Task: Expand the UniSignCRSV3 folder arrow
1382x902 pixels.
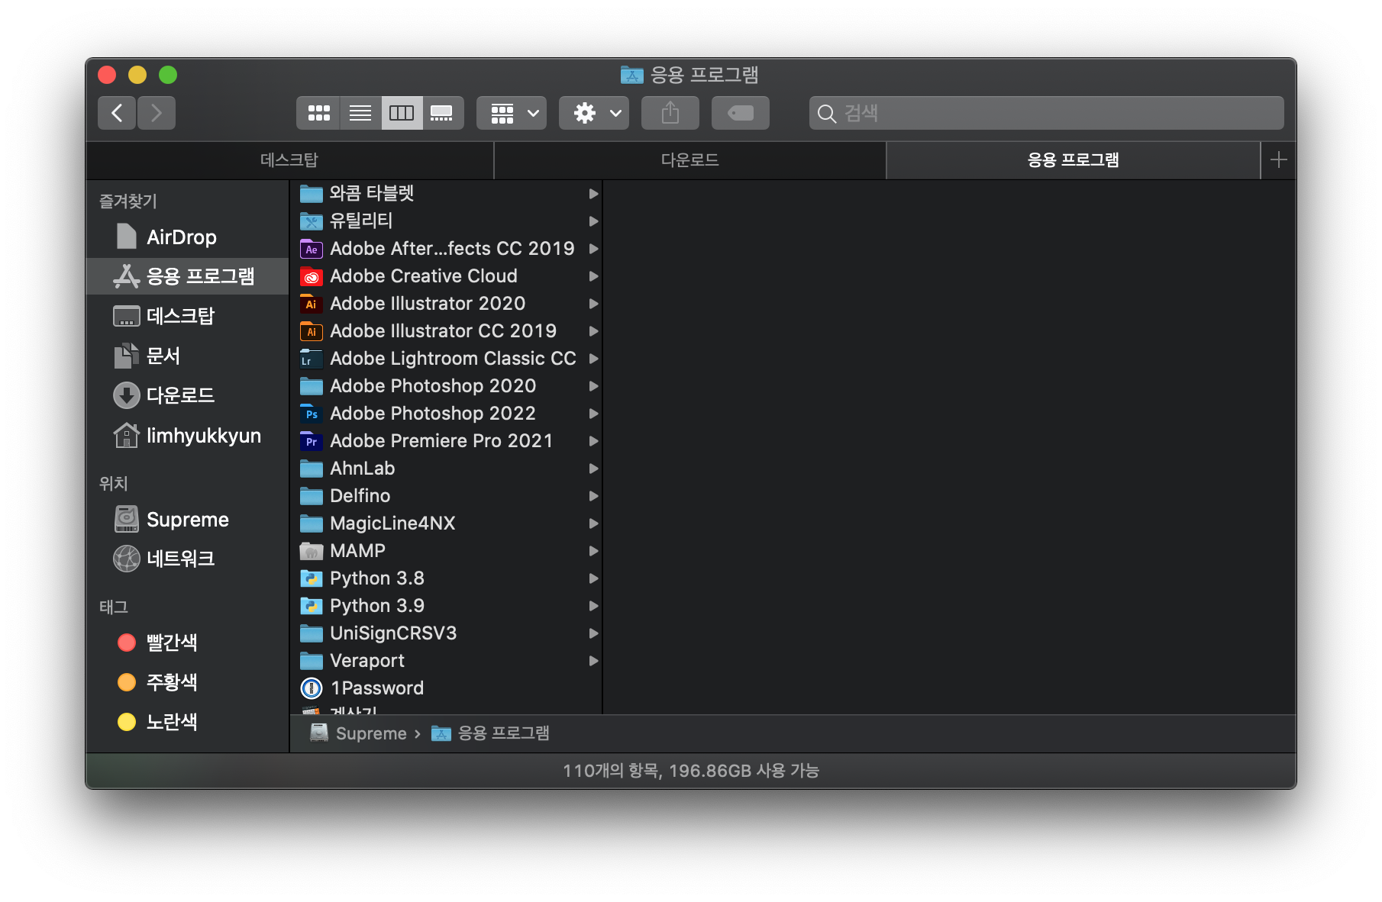Action: coord(593,633)
